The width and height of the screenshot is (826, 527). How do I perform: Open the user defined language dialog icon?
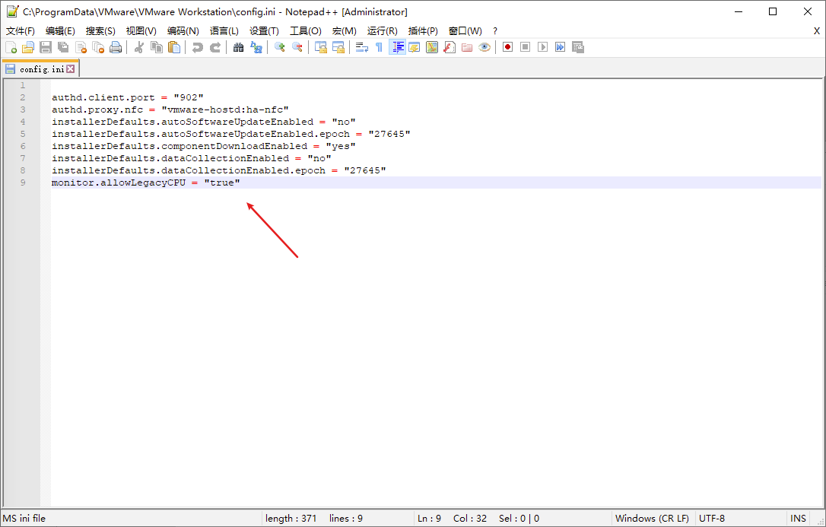(x=415, y=47)
